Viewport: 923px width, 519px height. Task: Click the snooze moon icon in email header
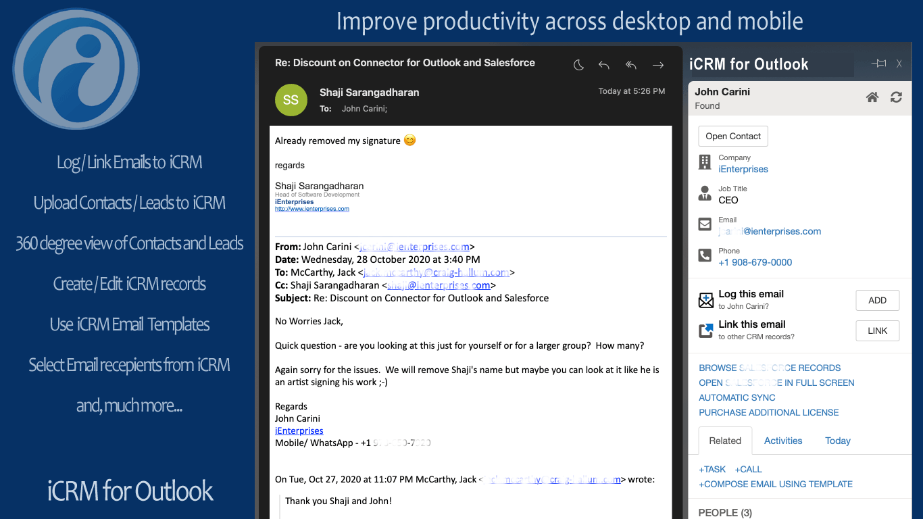tap(578, 65)
